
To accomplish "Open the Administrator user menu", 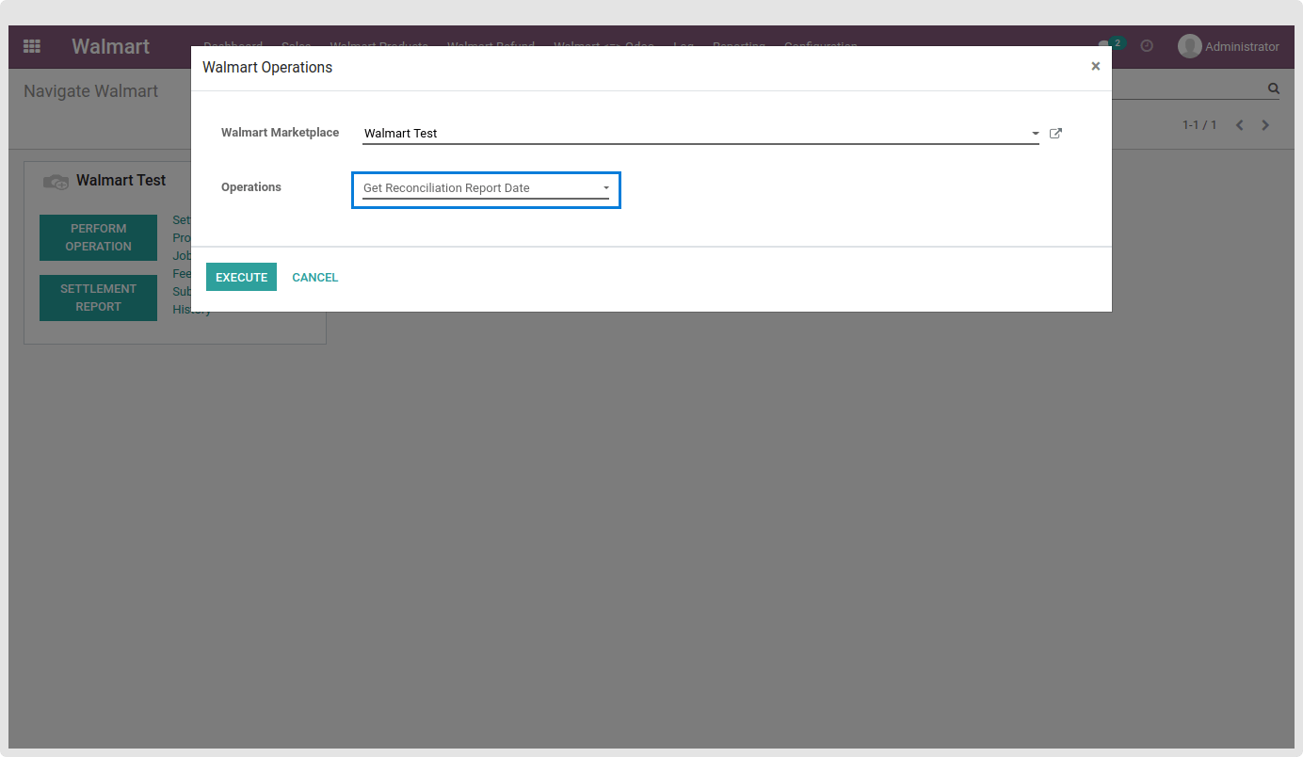I will coord(1229,46).
